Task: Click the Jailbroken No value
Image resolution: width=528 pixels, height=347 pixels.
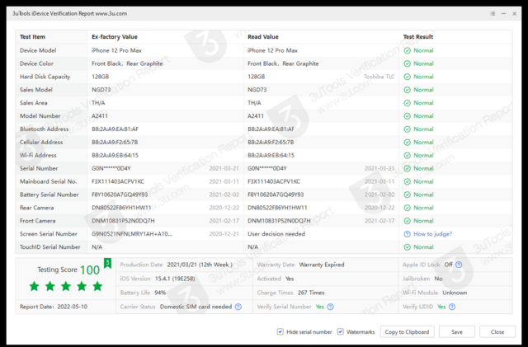Action: (x=438, y=279)
